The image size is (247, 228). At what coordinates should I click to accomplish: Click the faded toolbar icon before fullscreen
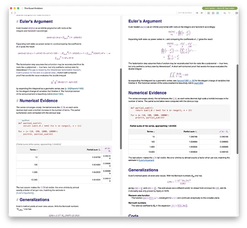[x=229, y=13]
